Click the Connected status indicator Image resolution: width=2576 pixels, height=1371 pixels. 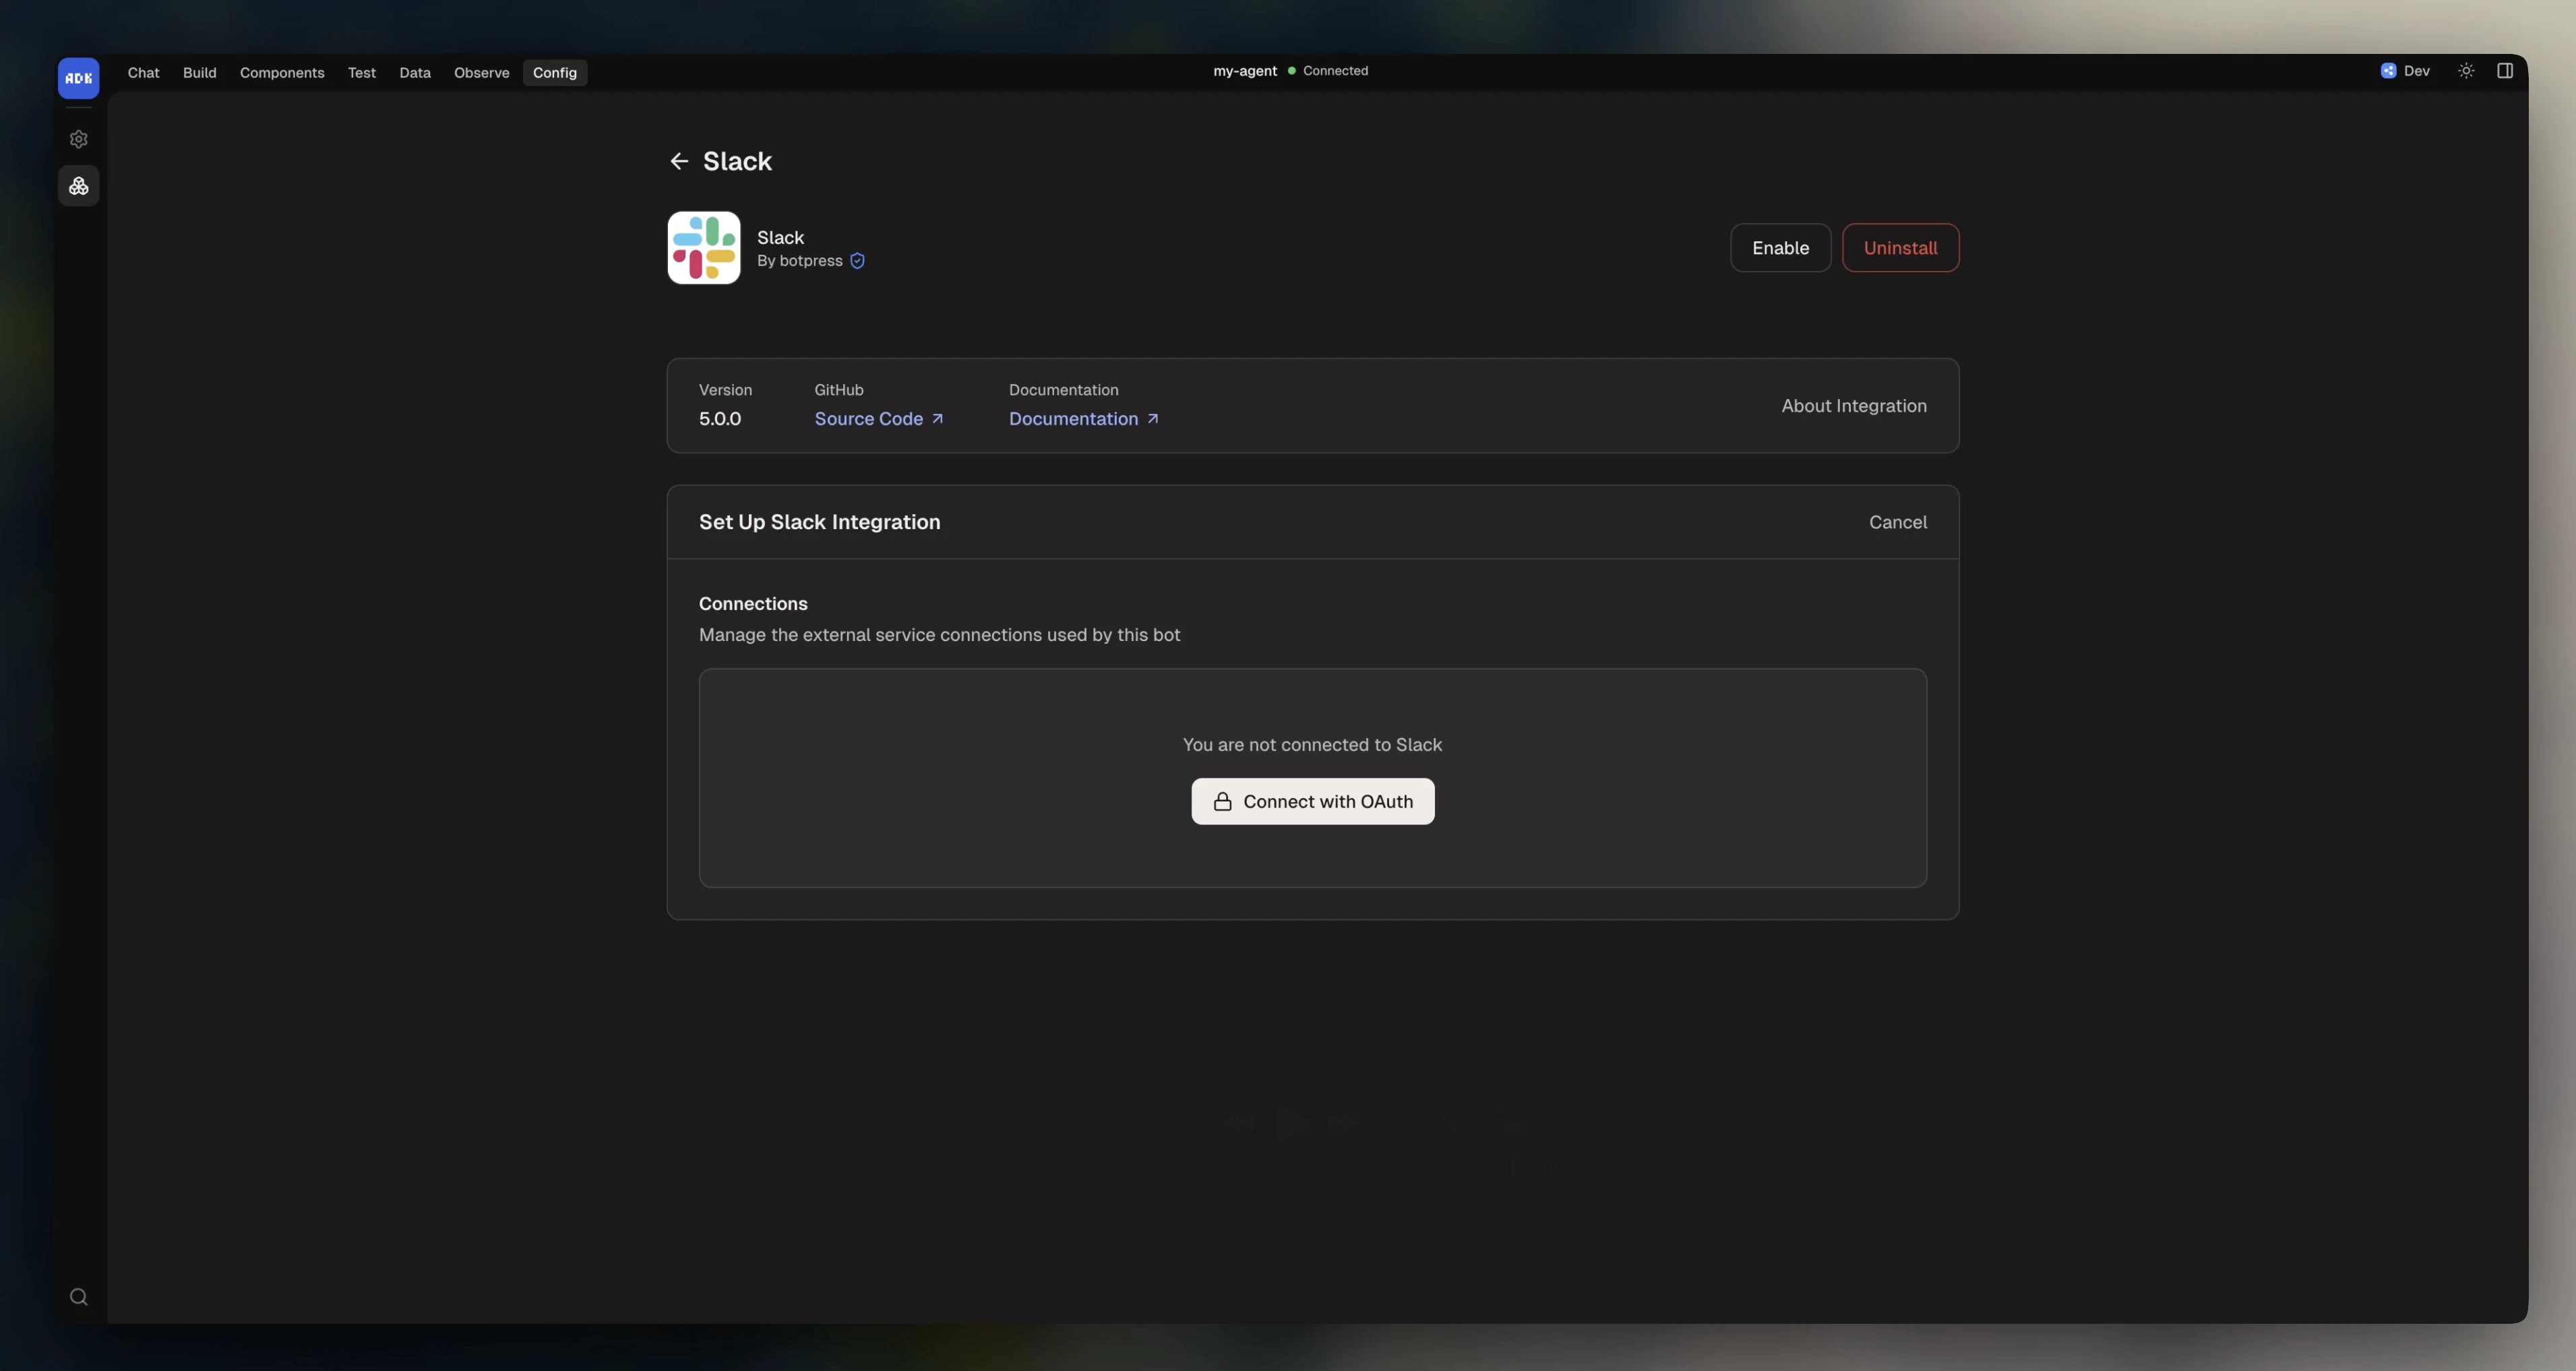1327,71
